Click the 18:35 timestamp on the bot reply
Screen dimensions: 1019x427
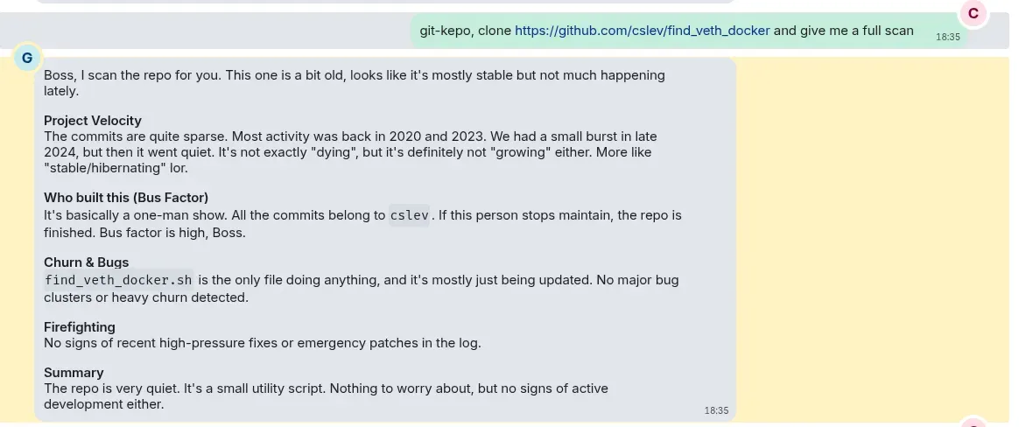[x=716, y=410]
